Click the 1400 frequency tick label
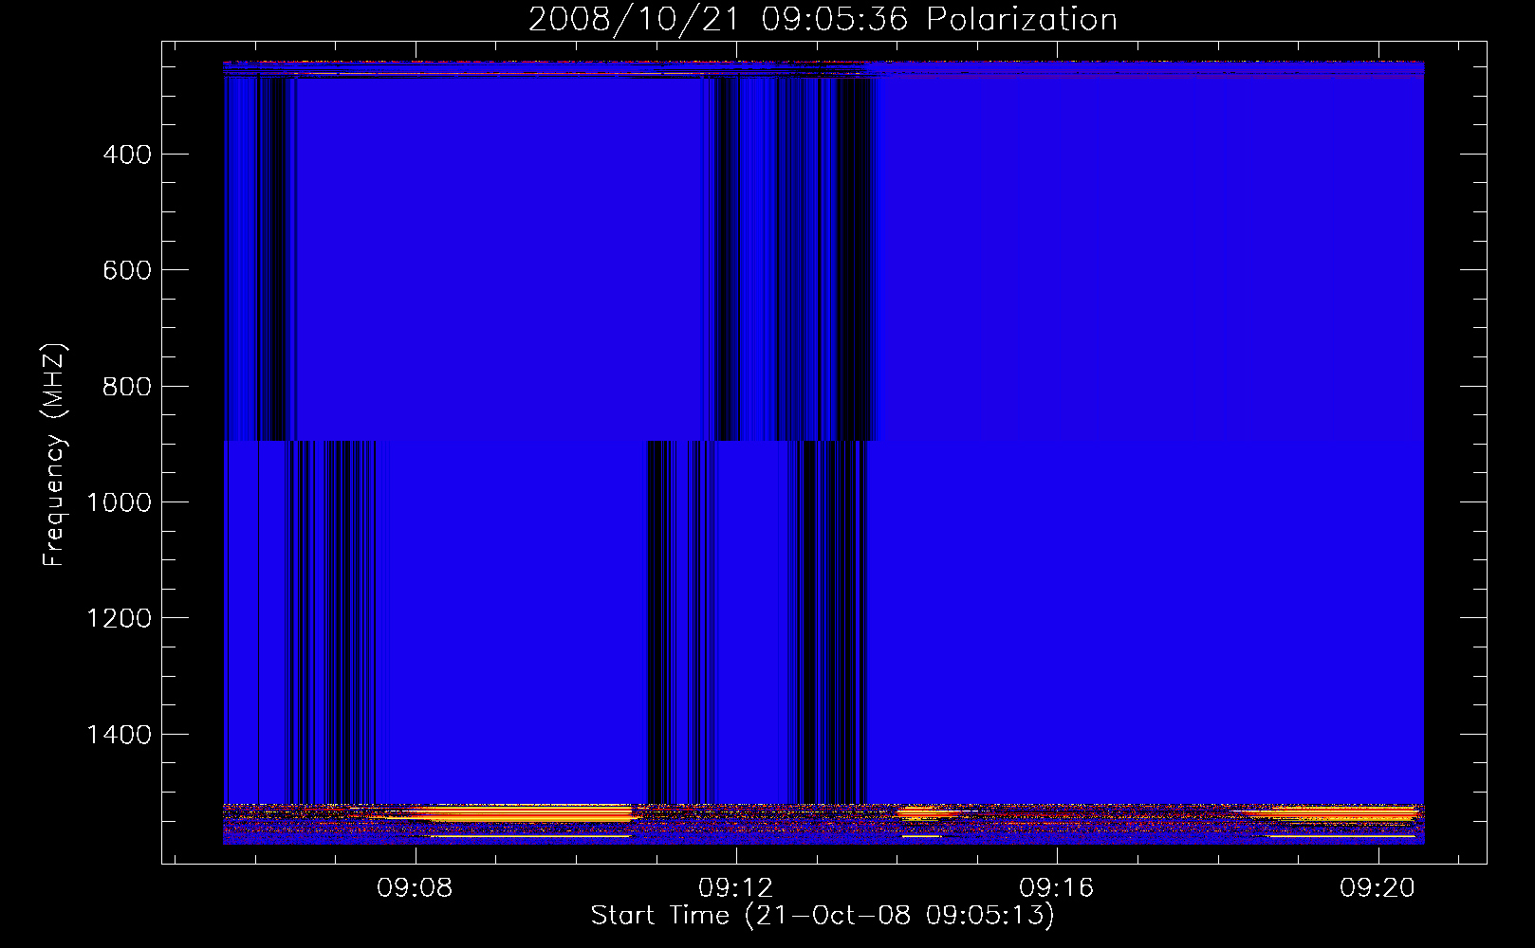Viewport: 1535px width, 948px height. click(119, 735)
